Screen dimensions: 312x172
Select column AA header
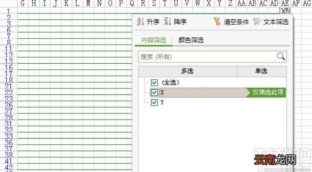pos(241,3)
